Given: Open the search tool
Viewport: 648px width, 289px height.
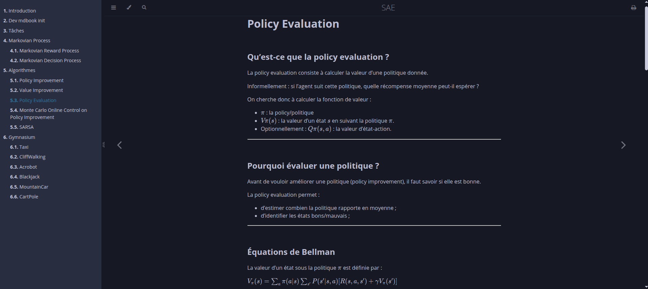Looking at the screenshot, I should 144,7.
